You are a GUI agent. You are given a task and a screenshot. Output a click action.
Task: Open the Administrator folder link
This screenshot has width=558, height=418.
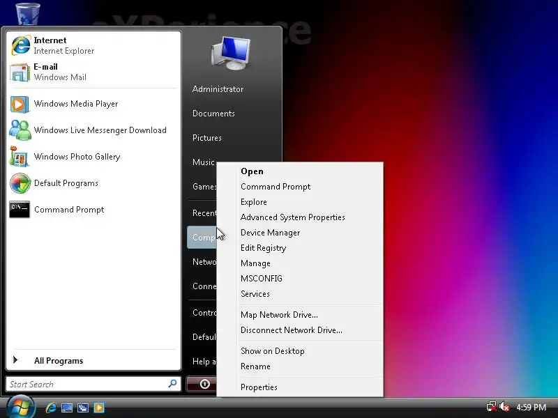218,89
